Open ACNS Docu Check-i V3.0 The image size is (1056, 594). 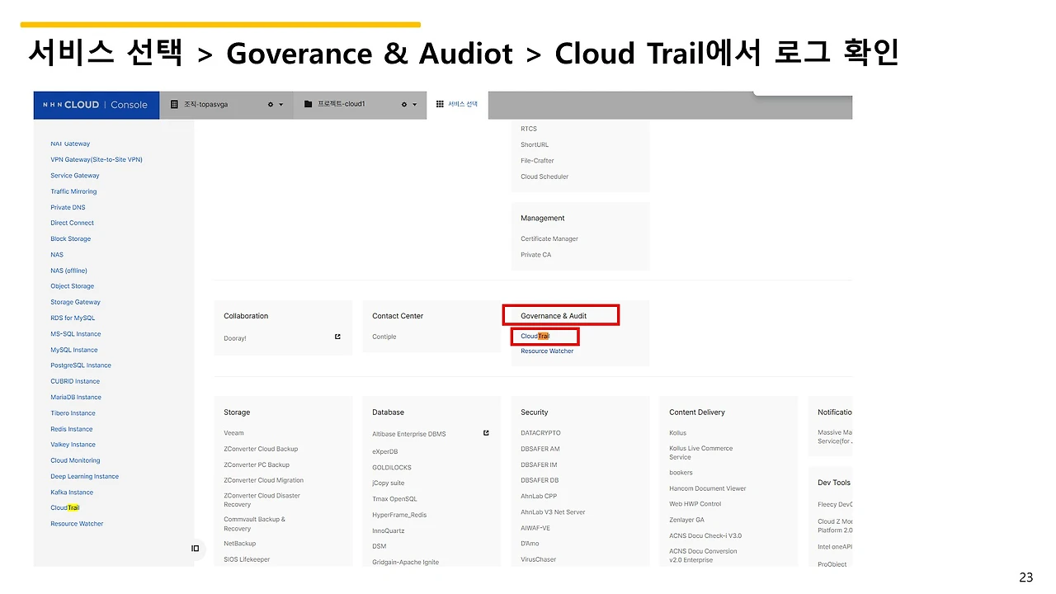click(x=705, y=535)
